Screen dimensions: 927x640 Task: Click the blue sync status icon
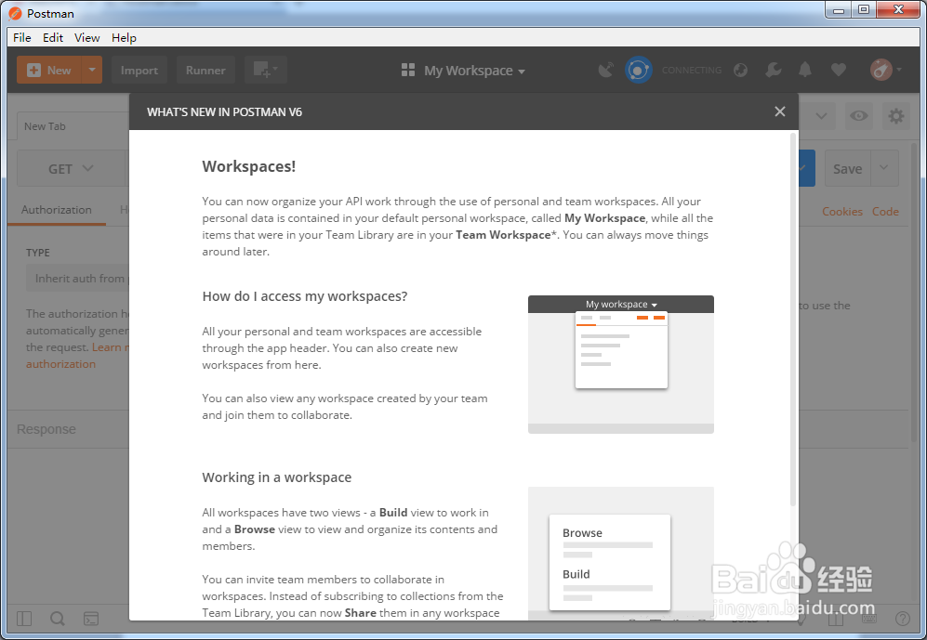point(639,71)
